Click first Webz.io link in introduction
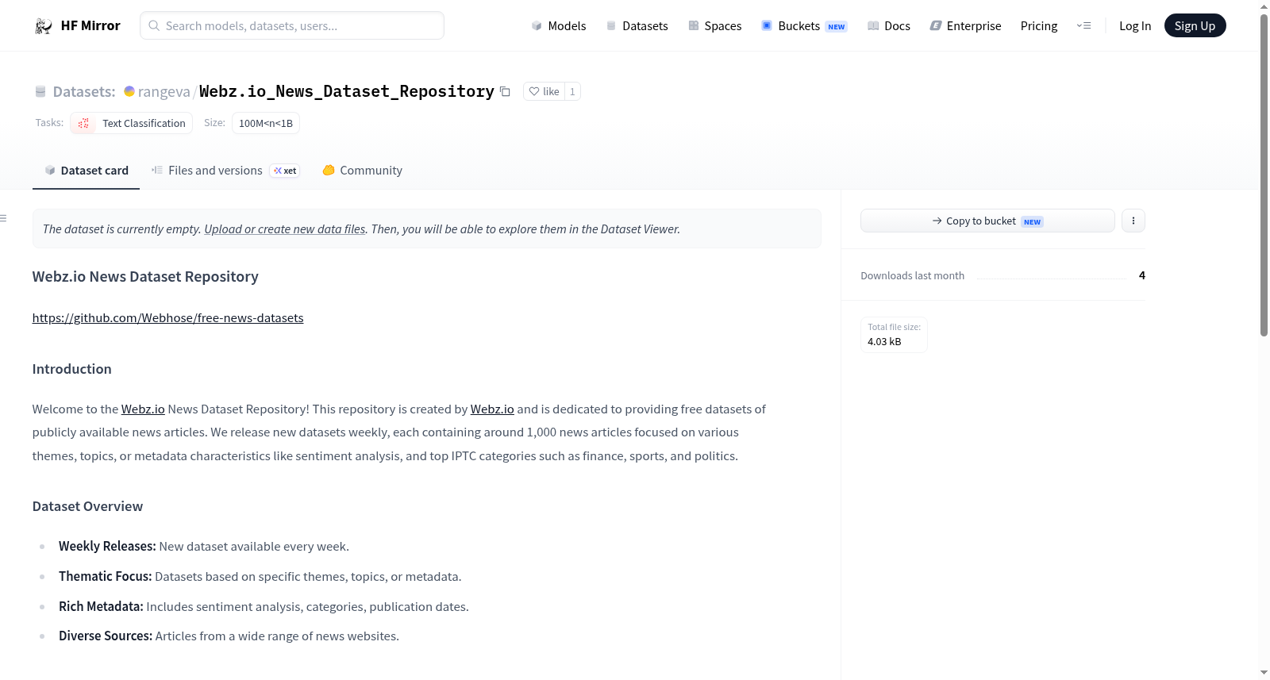Screen dimensions: 1270x680 (x=143, y=409)
